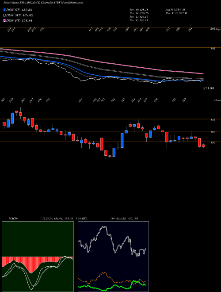Click the 271.33 value below the EMA lines

click(x=208, y=88)
